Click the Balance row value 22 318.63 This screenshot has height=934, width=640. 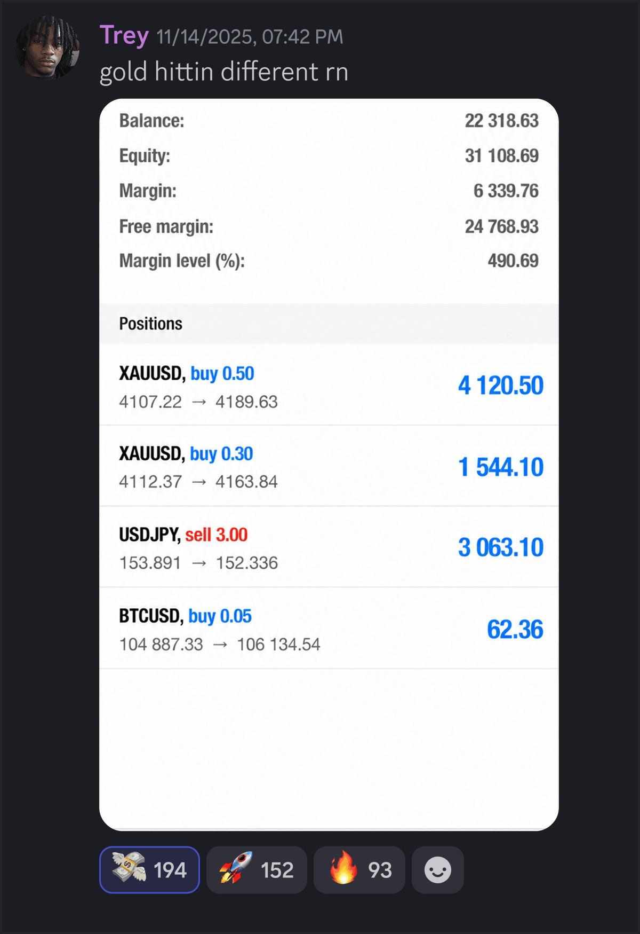[x=502, y=121]
